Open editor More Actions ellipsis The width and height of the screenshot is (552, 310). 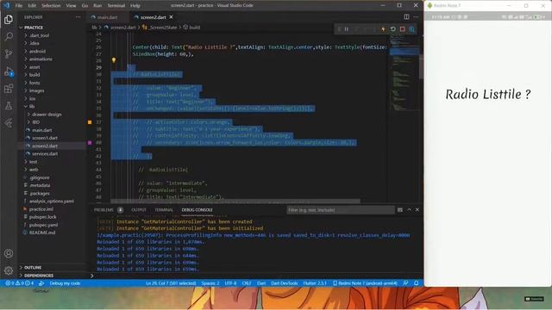tap(416, 17)
